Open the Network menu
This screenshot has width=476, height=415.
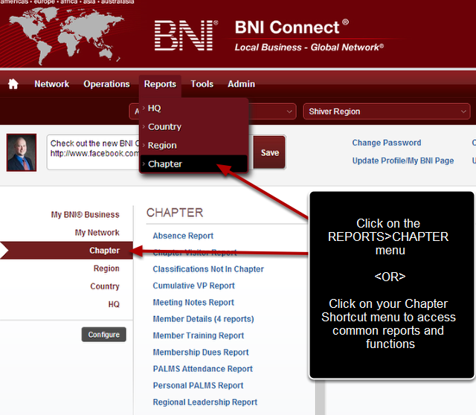(x=51, y=84)
